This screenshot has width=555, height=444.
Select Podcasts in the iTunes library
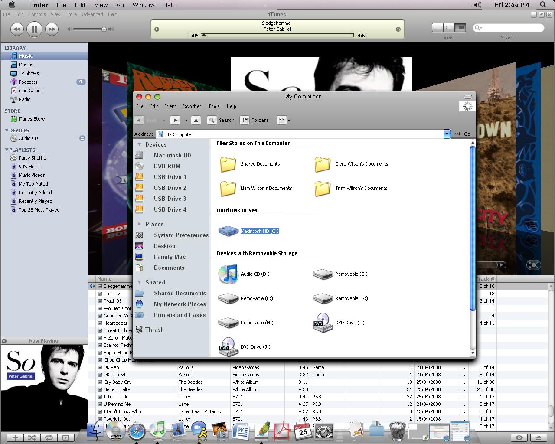click(x=28, y=82)
